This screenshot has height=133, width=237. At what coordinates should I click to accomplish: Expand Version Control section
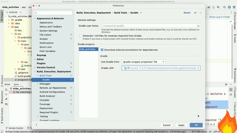(x=35, y=67)
